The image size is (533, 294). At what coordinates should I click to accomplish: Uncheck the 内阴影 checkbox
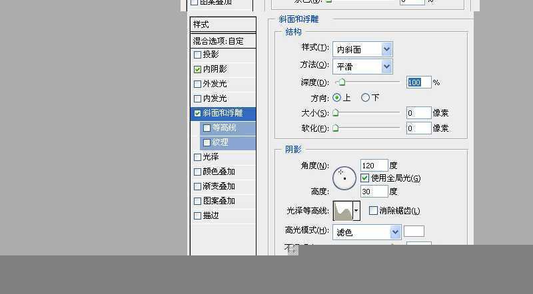(197, 69)
